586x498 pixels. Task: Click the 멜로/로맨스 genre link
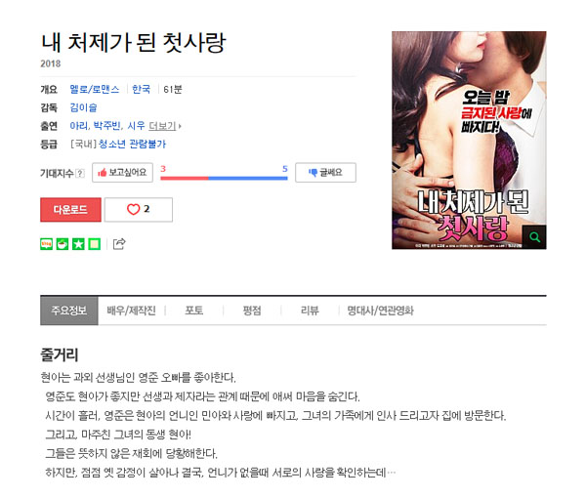click(x=95, y=89)
